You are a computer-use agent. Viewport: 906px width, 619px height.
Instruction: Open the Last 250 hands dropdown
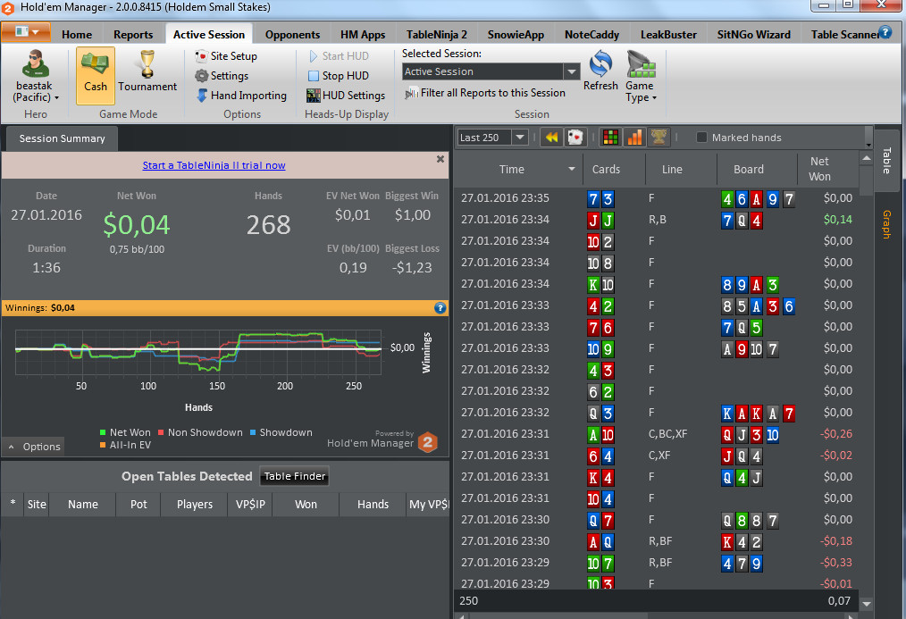520,138
